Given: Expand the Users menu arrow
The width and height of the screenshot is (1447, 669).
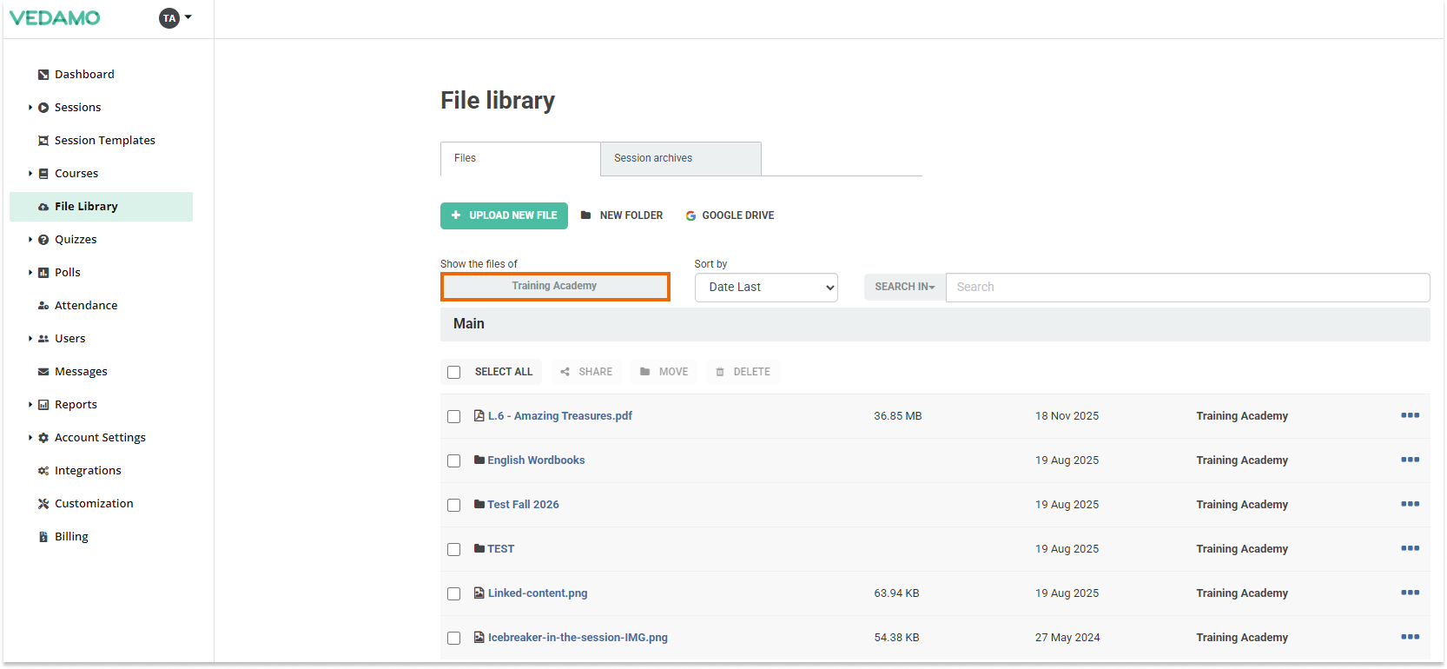Looking at the screenshot, I should 30,339.
